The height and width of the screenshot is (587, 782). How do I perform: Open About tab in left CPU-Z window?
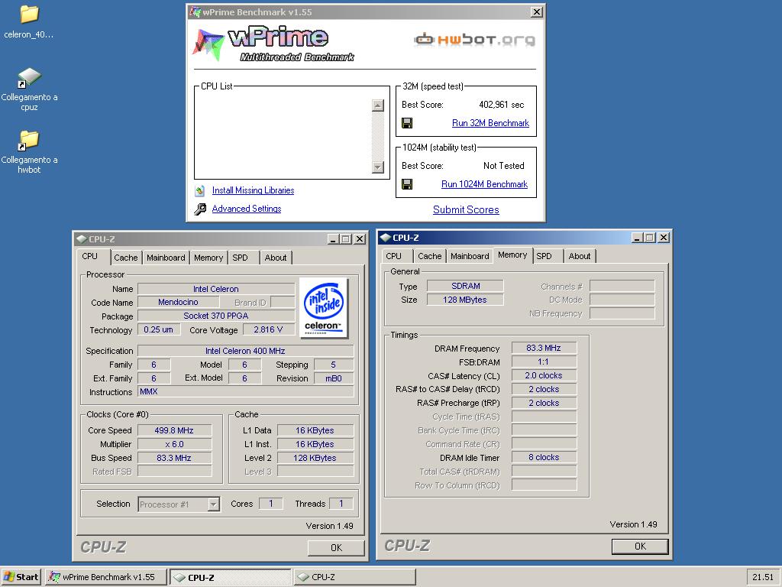click(x=275, y=258)
